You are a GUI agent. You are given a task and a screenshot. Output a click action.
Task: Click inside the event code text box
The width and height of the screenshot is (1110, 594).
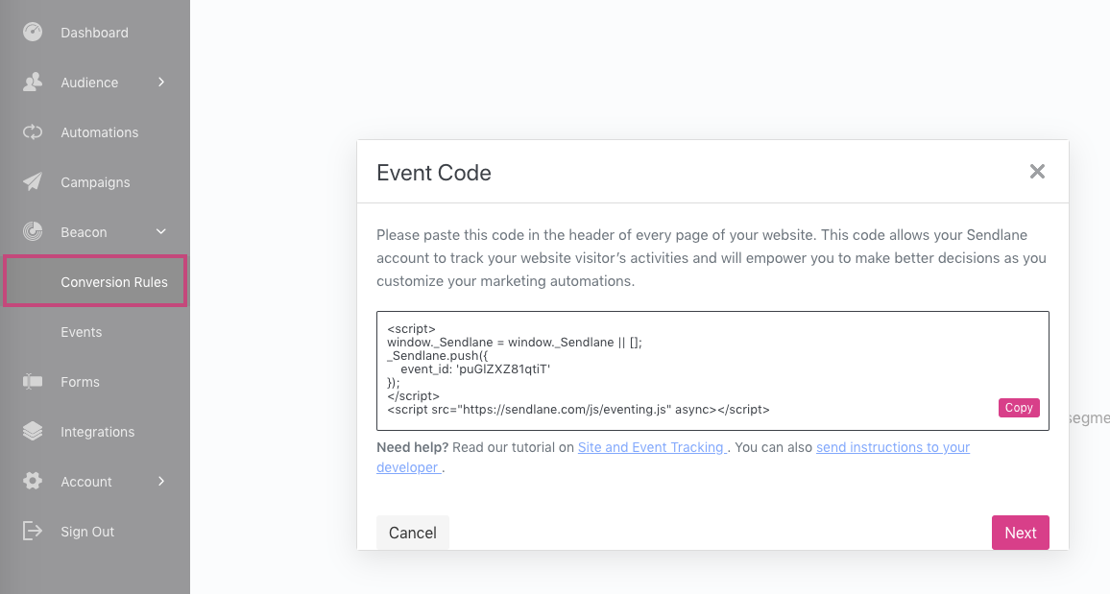coord(712,370)
